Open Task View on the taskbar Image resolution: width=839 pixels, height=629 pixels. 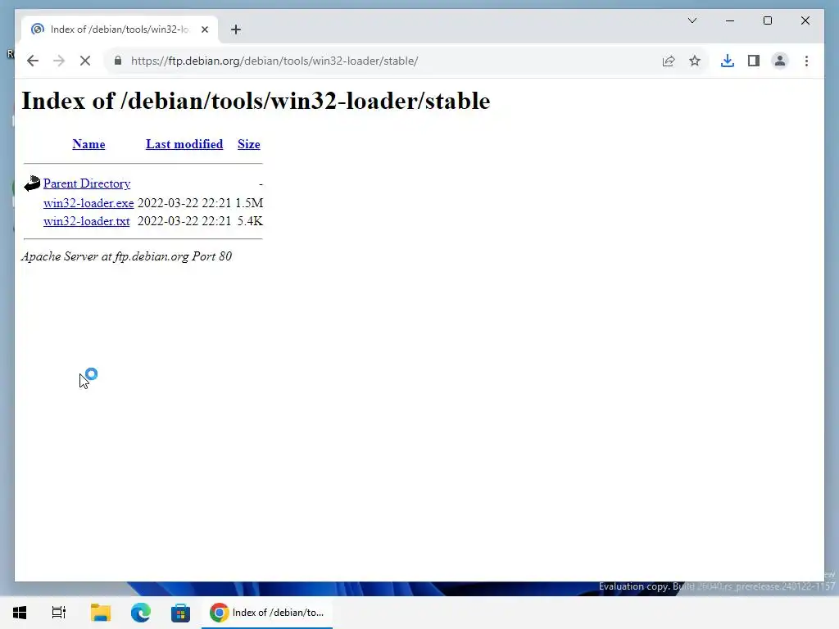(x=59, y=613)
